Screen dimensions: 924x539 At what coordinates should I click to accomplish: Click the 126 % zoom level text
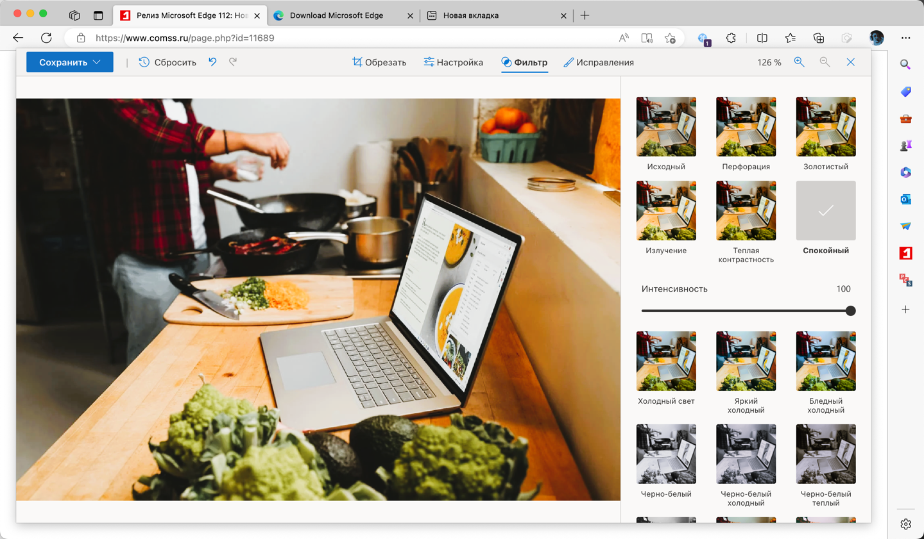(769, 63)
